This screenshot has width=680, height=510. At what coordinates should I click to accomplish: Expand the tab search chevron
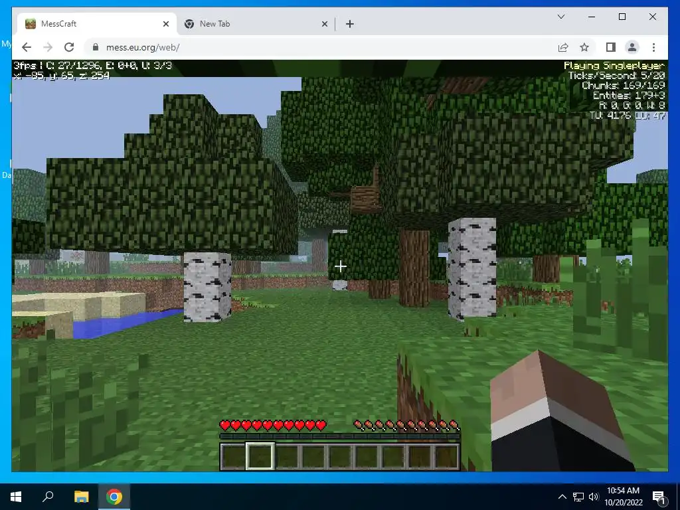coord(560,17)
